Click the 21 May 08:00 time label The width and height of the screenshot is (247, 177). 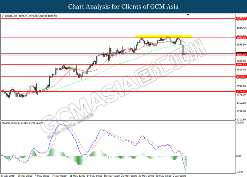point(129,176)
